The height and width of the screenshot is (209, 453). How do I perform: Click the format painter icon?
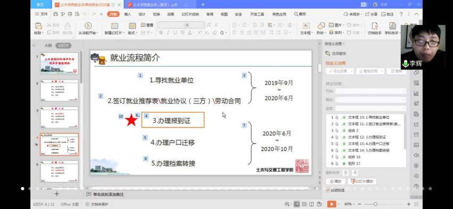click(68, 26)
